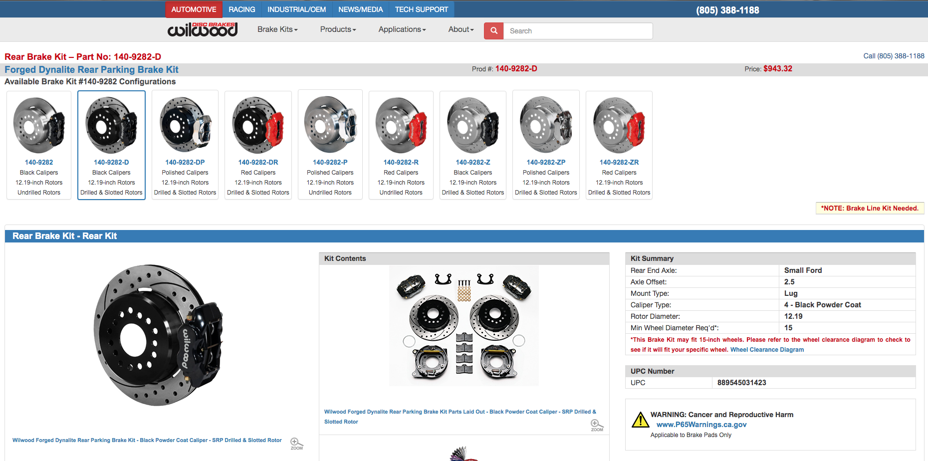928x461 pixels.
Task: Expand the About dropdown menu
Action: pos(461,29)
